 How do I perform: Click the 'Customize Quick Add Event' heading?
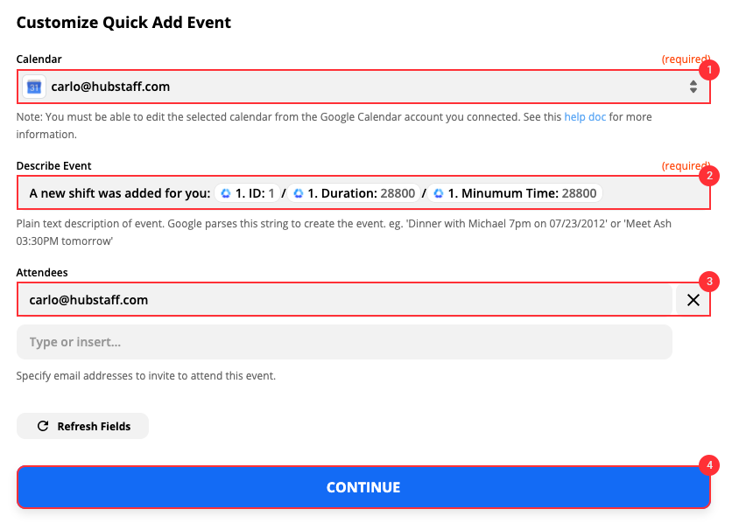coord(123,23)
